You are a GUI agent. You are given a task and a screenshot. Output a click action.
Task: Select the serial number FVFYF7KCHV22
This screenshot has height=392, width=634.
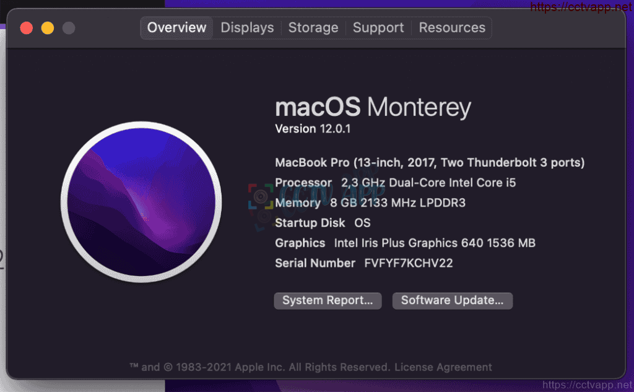point(409,263)
